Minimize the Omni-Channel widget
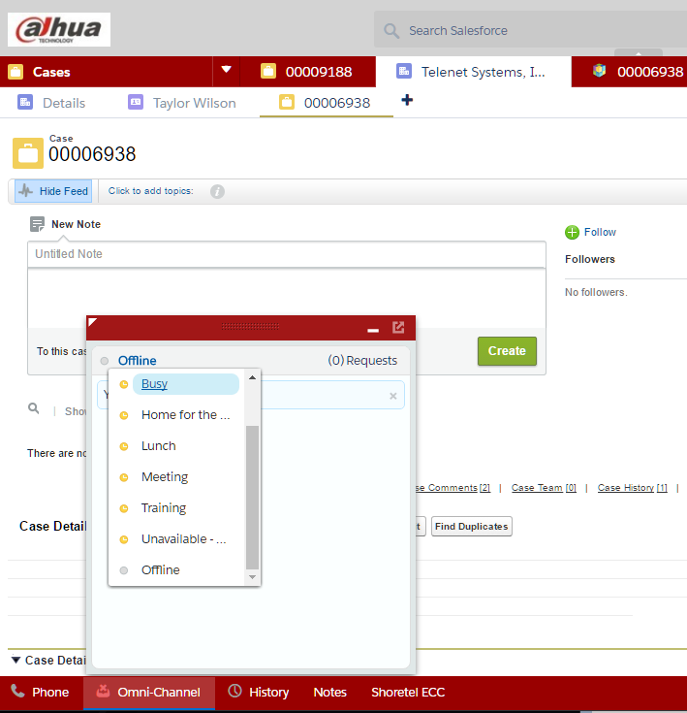 click(x=373, y=330)
